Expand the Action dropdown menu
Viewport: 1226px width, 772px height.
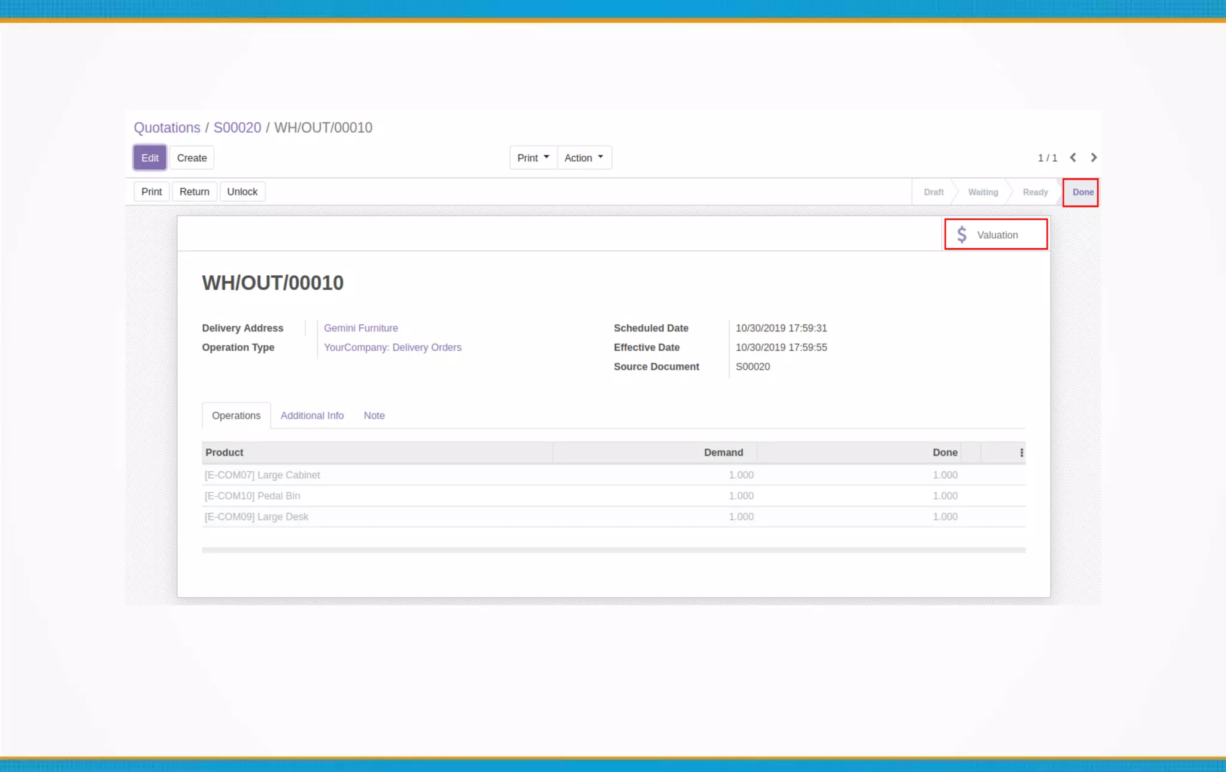[x=584, y=158]
